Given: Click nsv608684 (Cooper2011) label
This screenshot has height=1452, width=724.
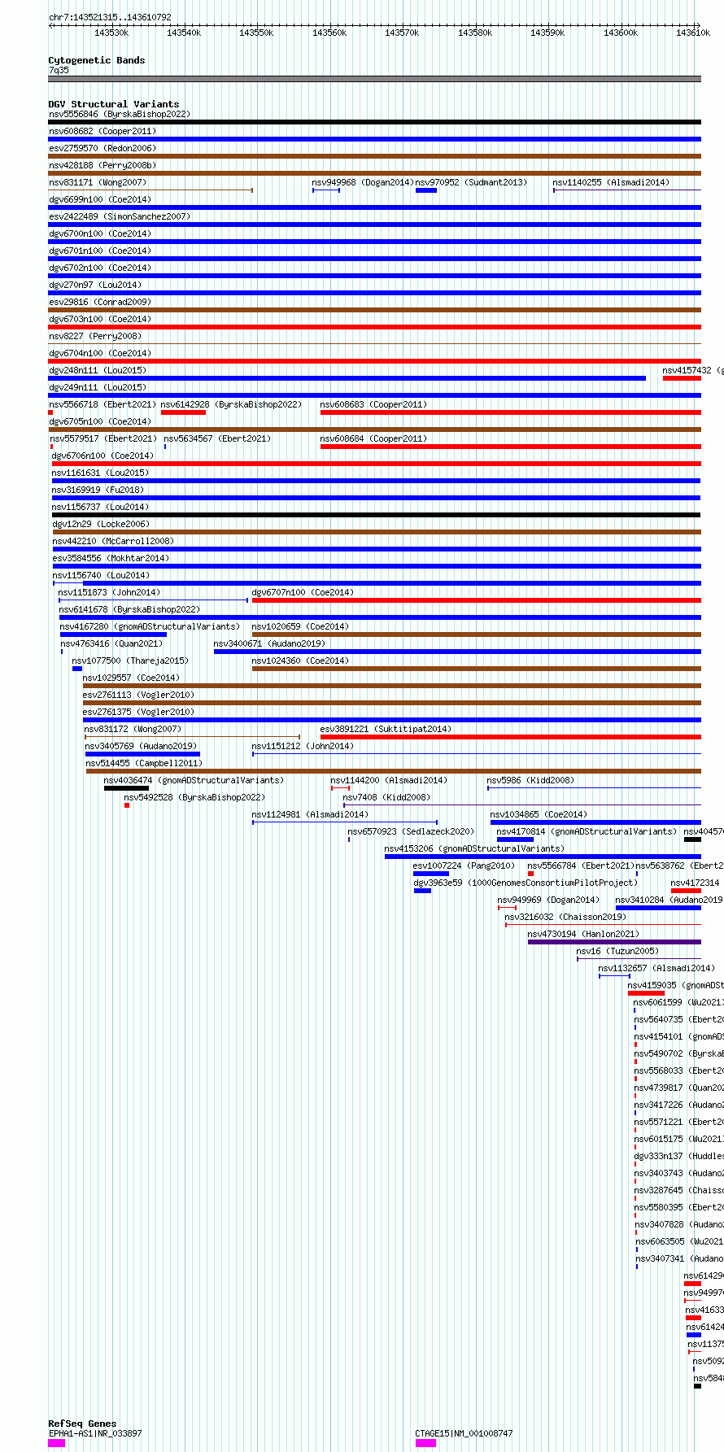Looking at the screenshot, I should (x=373, y=438).
